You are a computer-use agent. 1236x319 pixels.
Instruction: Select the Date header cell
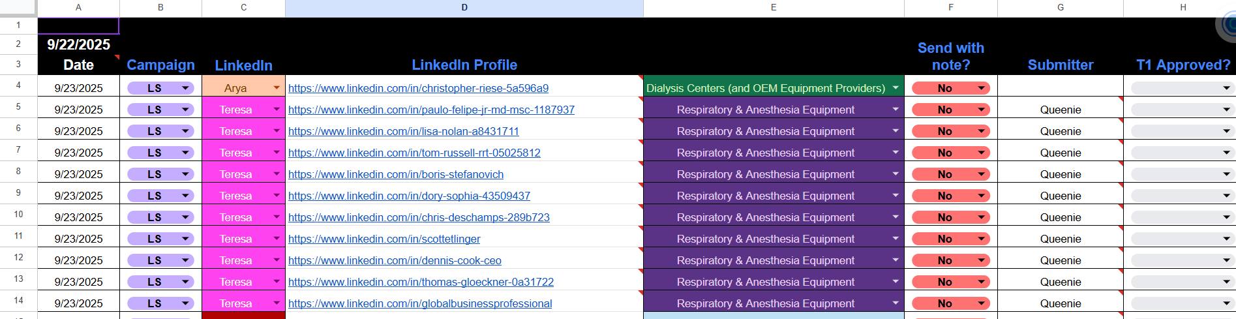[78, 65]
